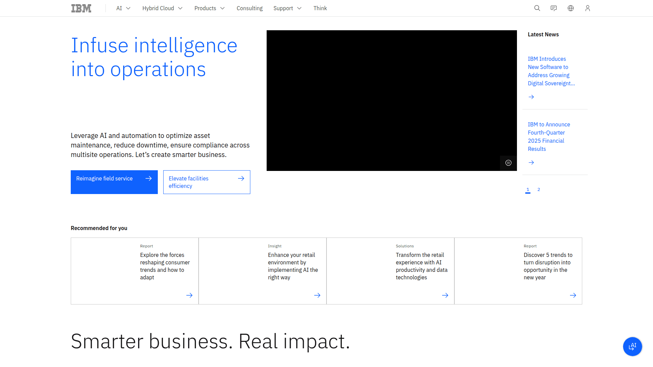Expand the Hybrid Cloud menu

[x=162, y=8]
